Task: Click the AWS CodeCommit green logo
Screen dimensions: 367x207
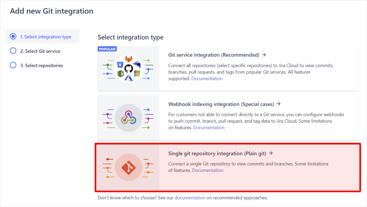Action: pyautogui.click(x=120, y=74)
